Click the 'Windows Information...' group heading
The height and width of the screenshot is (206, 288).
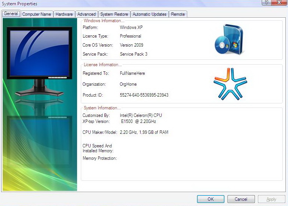pyautogui.click(x=104, y=21)
